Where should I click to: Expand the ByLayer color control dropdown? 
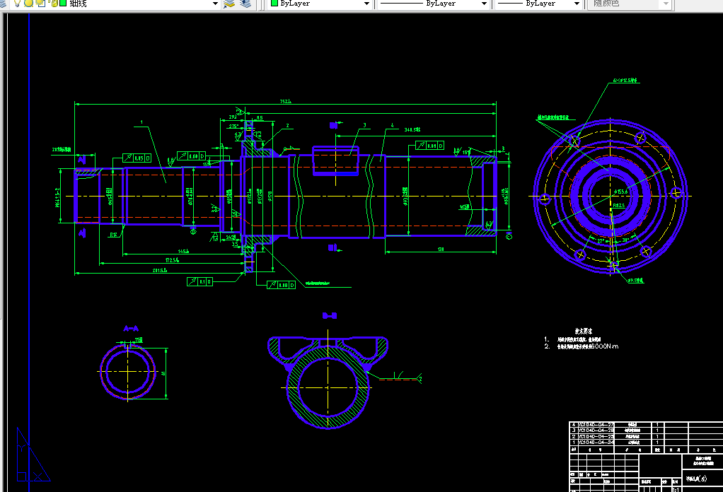click(x=366, y=4)
